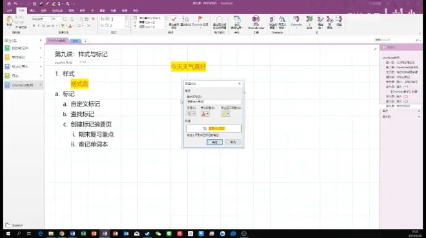Confirm the tag dialog with 确定 button

click(x=215, y=142)
